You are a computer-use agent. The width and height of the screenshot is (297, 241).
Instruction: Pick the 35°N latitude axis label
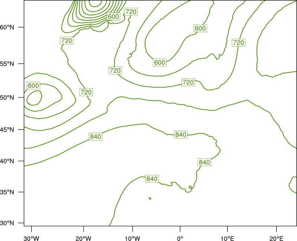[7, 192]
